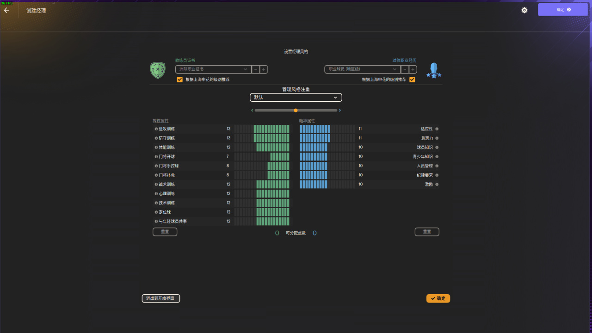This screenshot has height=333, width=592.
Task: Click the 激励 blue attribute bar
Action: (327, 185)
